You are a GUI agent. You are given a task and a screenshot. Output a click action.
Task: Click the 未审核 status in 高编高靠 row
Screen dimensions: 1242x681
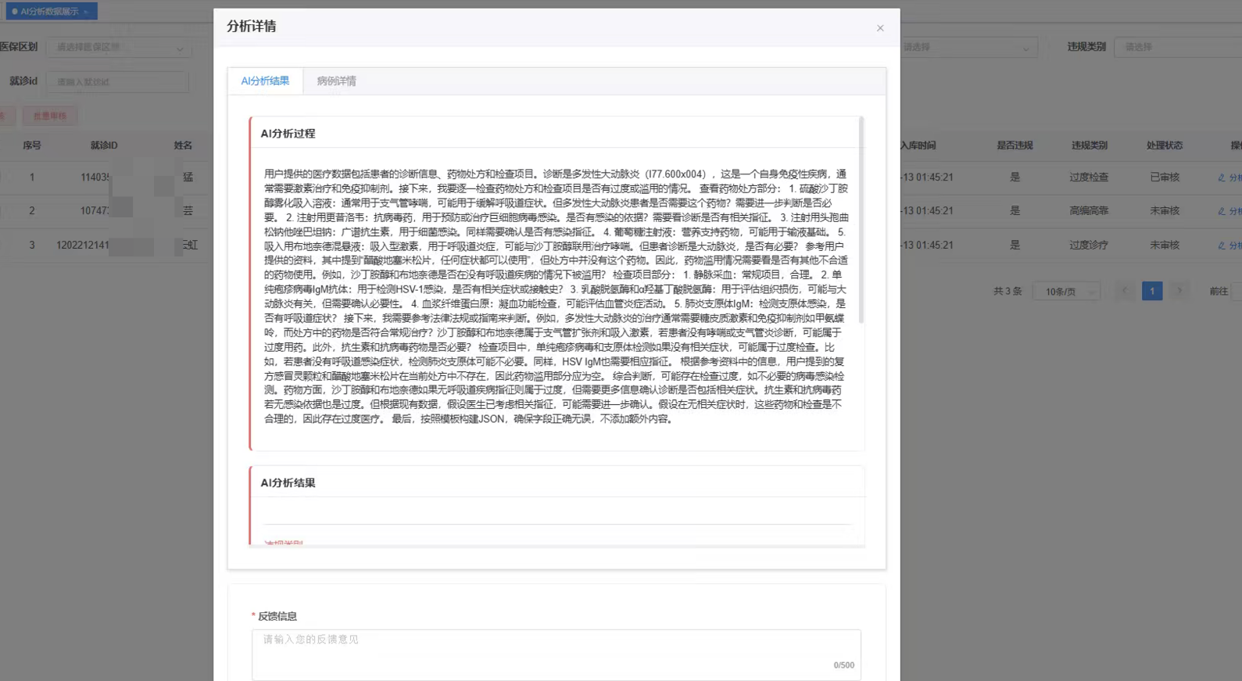point(1165,211)
